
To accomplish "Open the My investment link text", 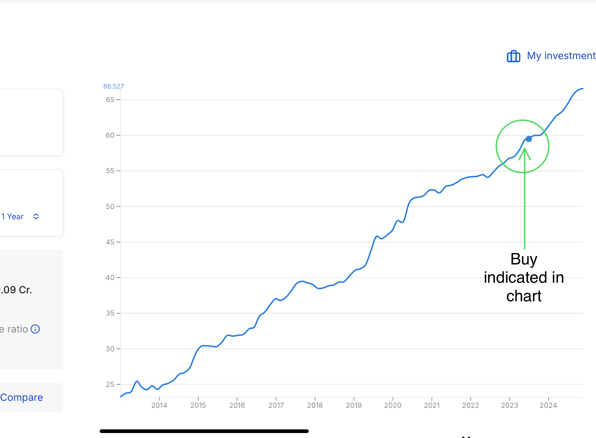I will pos(561,56).
